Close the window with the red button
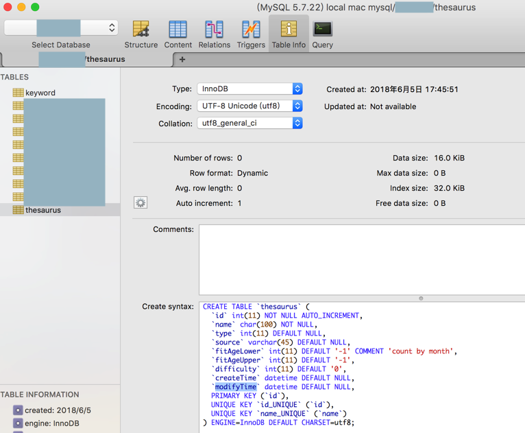The image size is (525, 433). (x=8, y=7)
